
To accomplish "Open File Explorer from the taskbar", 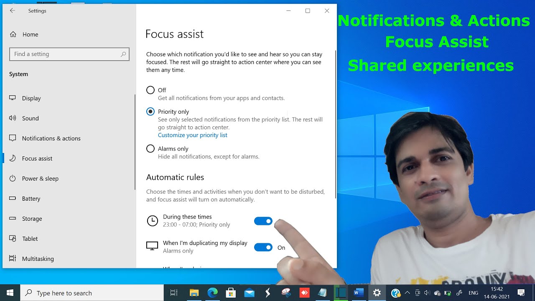I will [194, 293].
